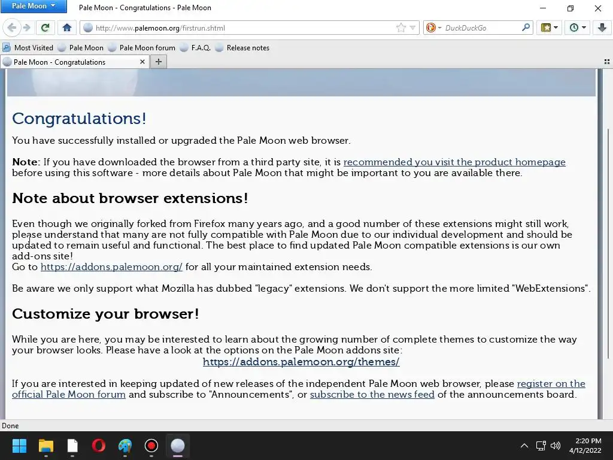Open the address bar history dropdown arrow
Screen dimensions: 613x460
pos(412,28)
